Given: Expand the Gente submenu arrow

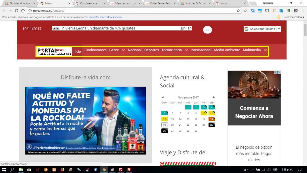Looking at the screenshot, I should point(123,50).
